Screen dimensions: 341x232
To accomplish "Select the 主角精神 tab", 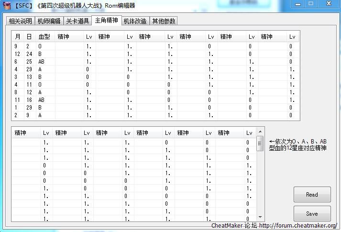I will (x=106, y=21).
